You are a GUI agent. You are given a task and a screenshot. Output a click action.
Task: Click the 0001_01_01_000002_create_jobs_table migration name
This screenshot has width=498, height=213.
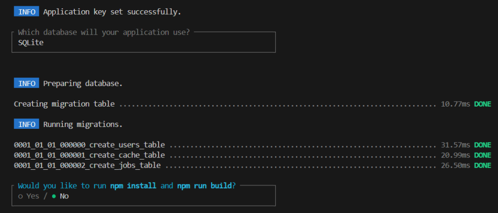pyautogui.click(x=88, y=165)
